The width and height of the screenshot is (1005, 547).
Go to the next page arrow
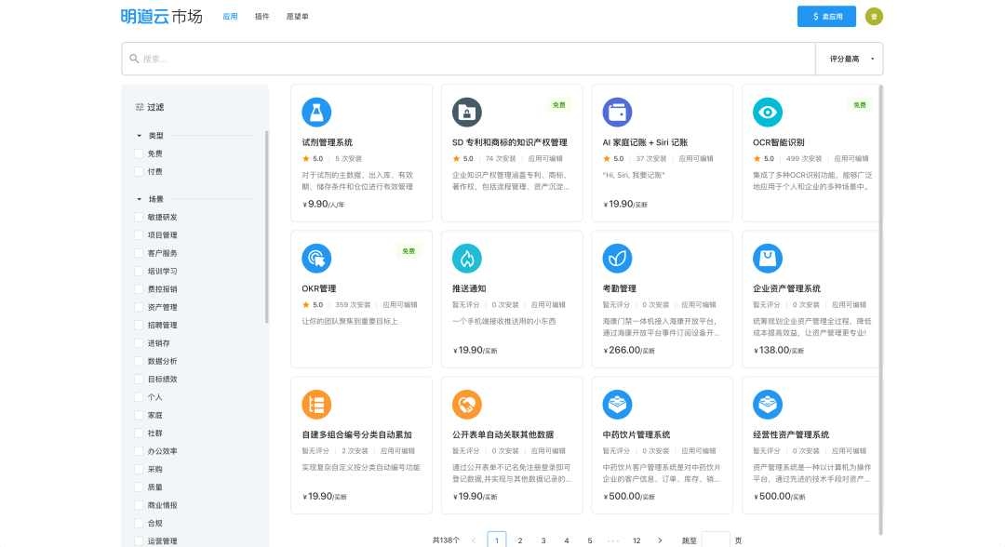coord(660,540)
